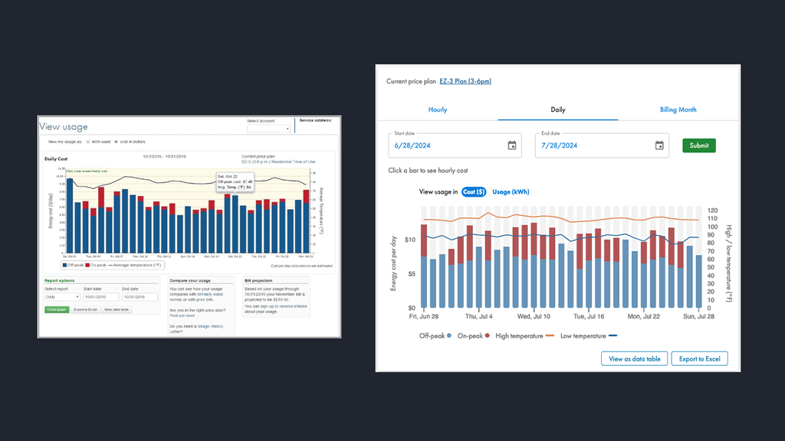Click View as data table button
785x441 pixels.
[634, 359]
